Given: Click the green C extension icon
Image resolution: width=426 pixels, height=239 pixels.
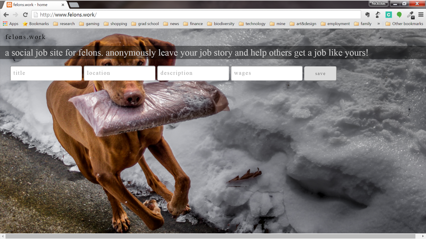Looking at the screenshot, I should coord(388,15).
